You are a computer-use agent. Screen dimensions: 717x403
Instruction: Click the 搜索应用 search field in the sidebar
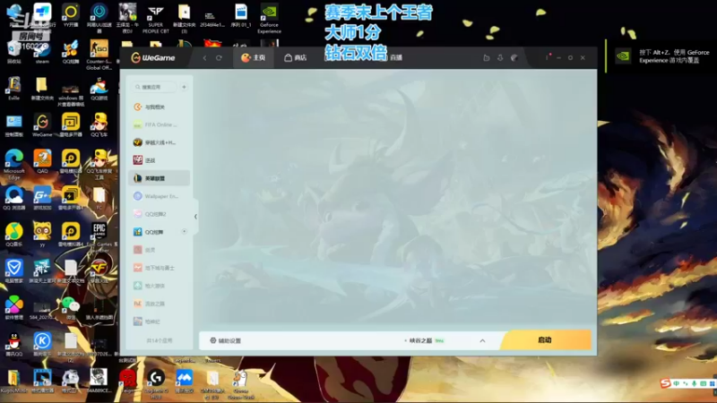(154, 87)
